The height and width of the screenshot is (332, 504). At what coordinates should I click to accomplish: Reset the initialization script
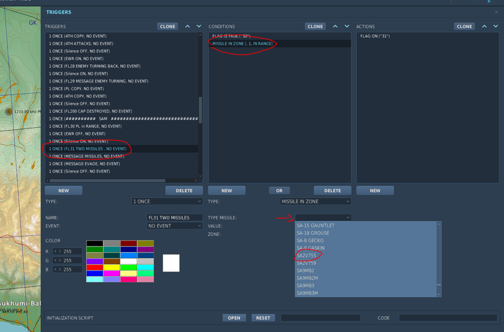tap(263, 318)
